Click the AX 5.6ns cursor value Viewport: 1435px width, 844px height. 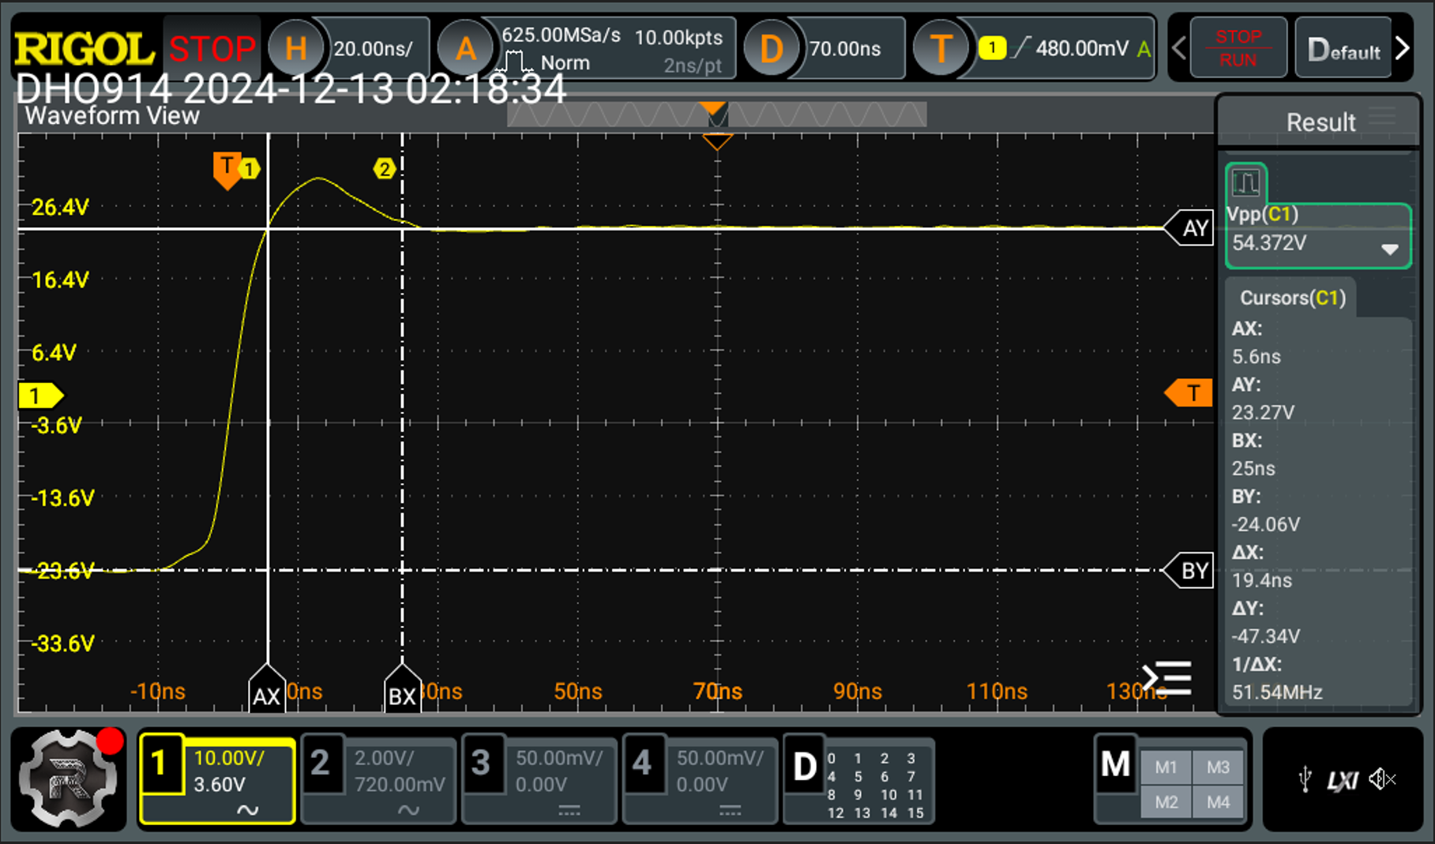point(1257,356)
